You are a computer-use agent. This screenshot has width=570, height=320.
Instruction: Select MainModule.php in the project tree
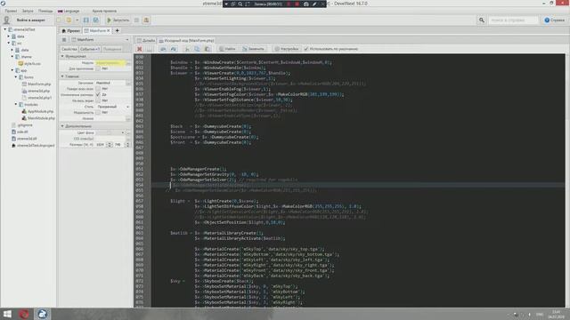[x=41, y=118]
